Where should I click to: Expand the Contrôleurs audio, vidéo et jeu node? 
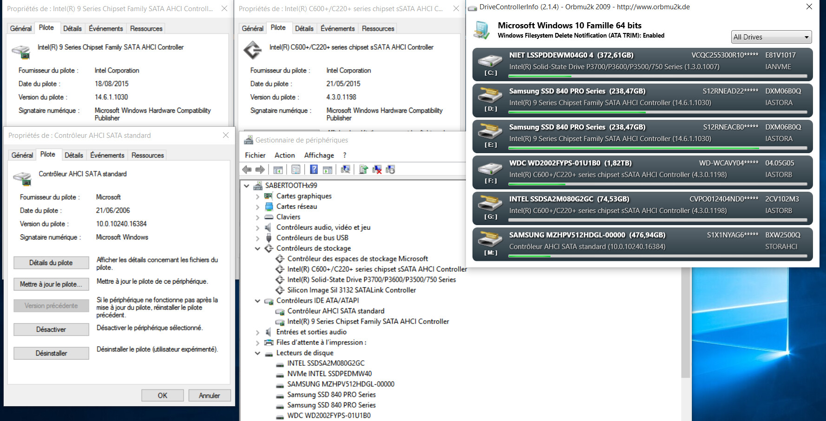coord(257,227)
